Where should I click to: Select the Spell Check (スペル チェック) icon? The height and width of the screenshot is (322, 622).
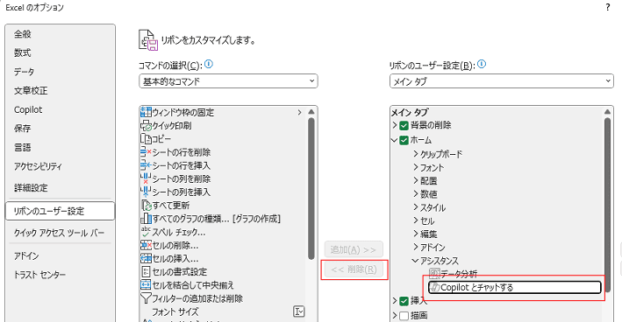click(146, 232)
